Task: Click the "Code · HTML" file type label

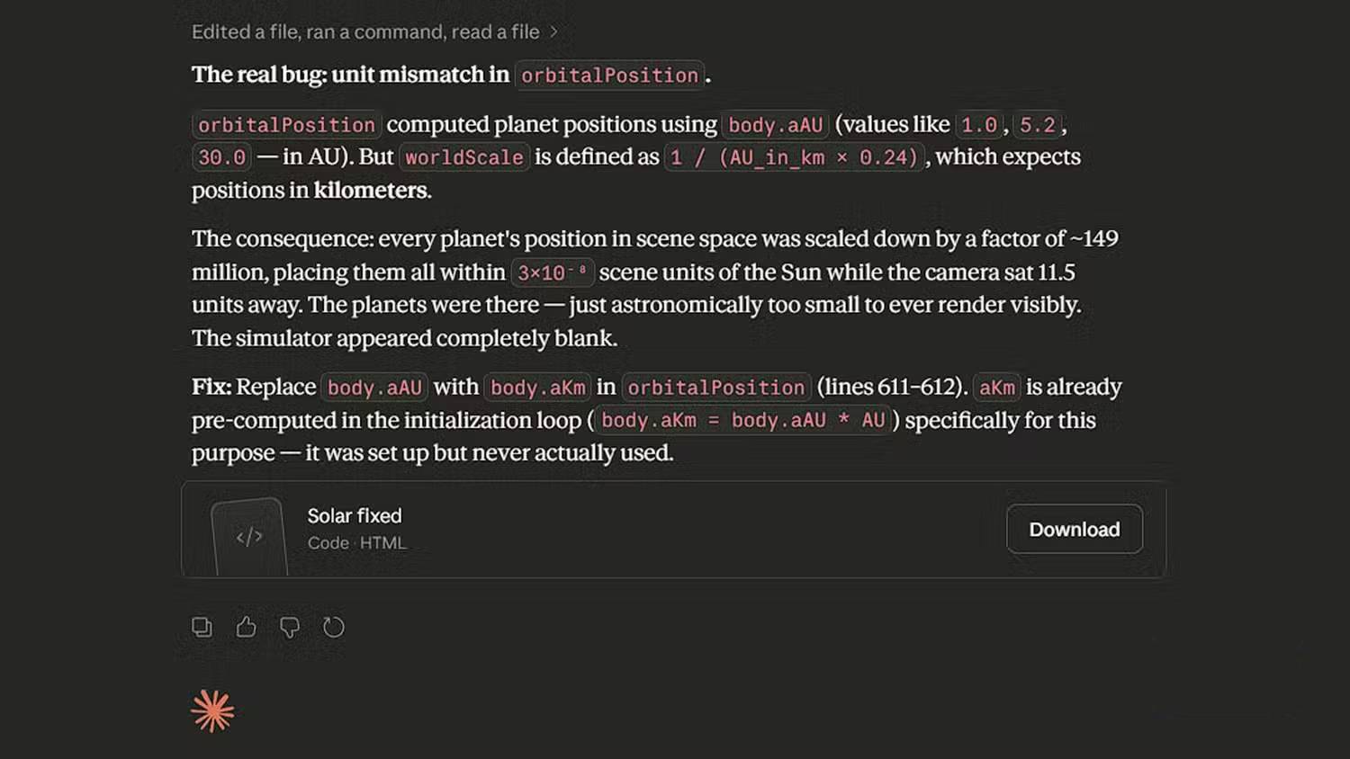Action: [x=357, y=543]
